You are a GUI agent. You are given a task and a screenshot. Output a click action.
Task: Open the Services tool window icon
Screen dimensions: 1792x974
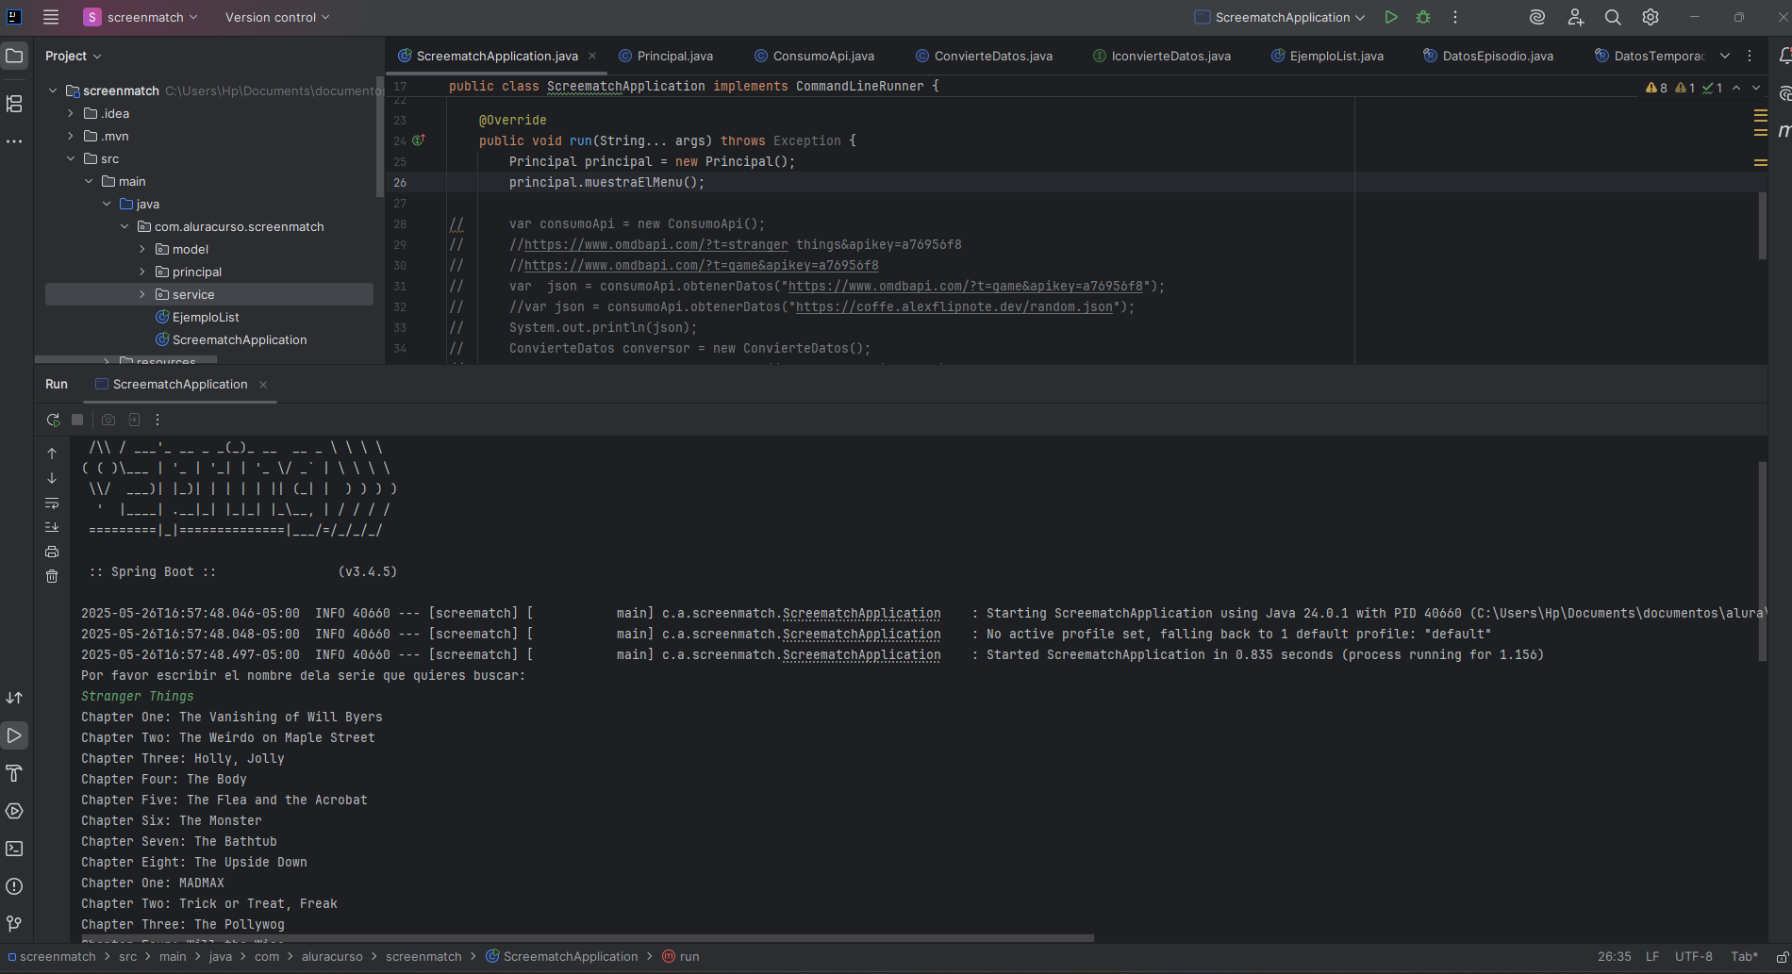point(14,811)
